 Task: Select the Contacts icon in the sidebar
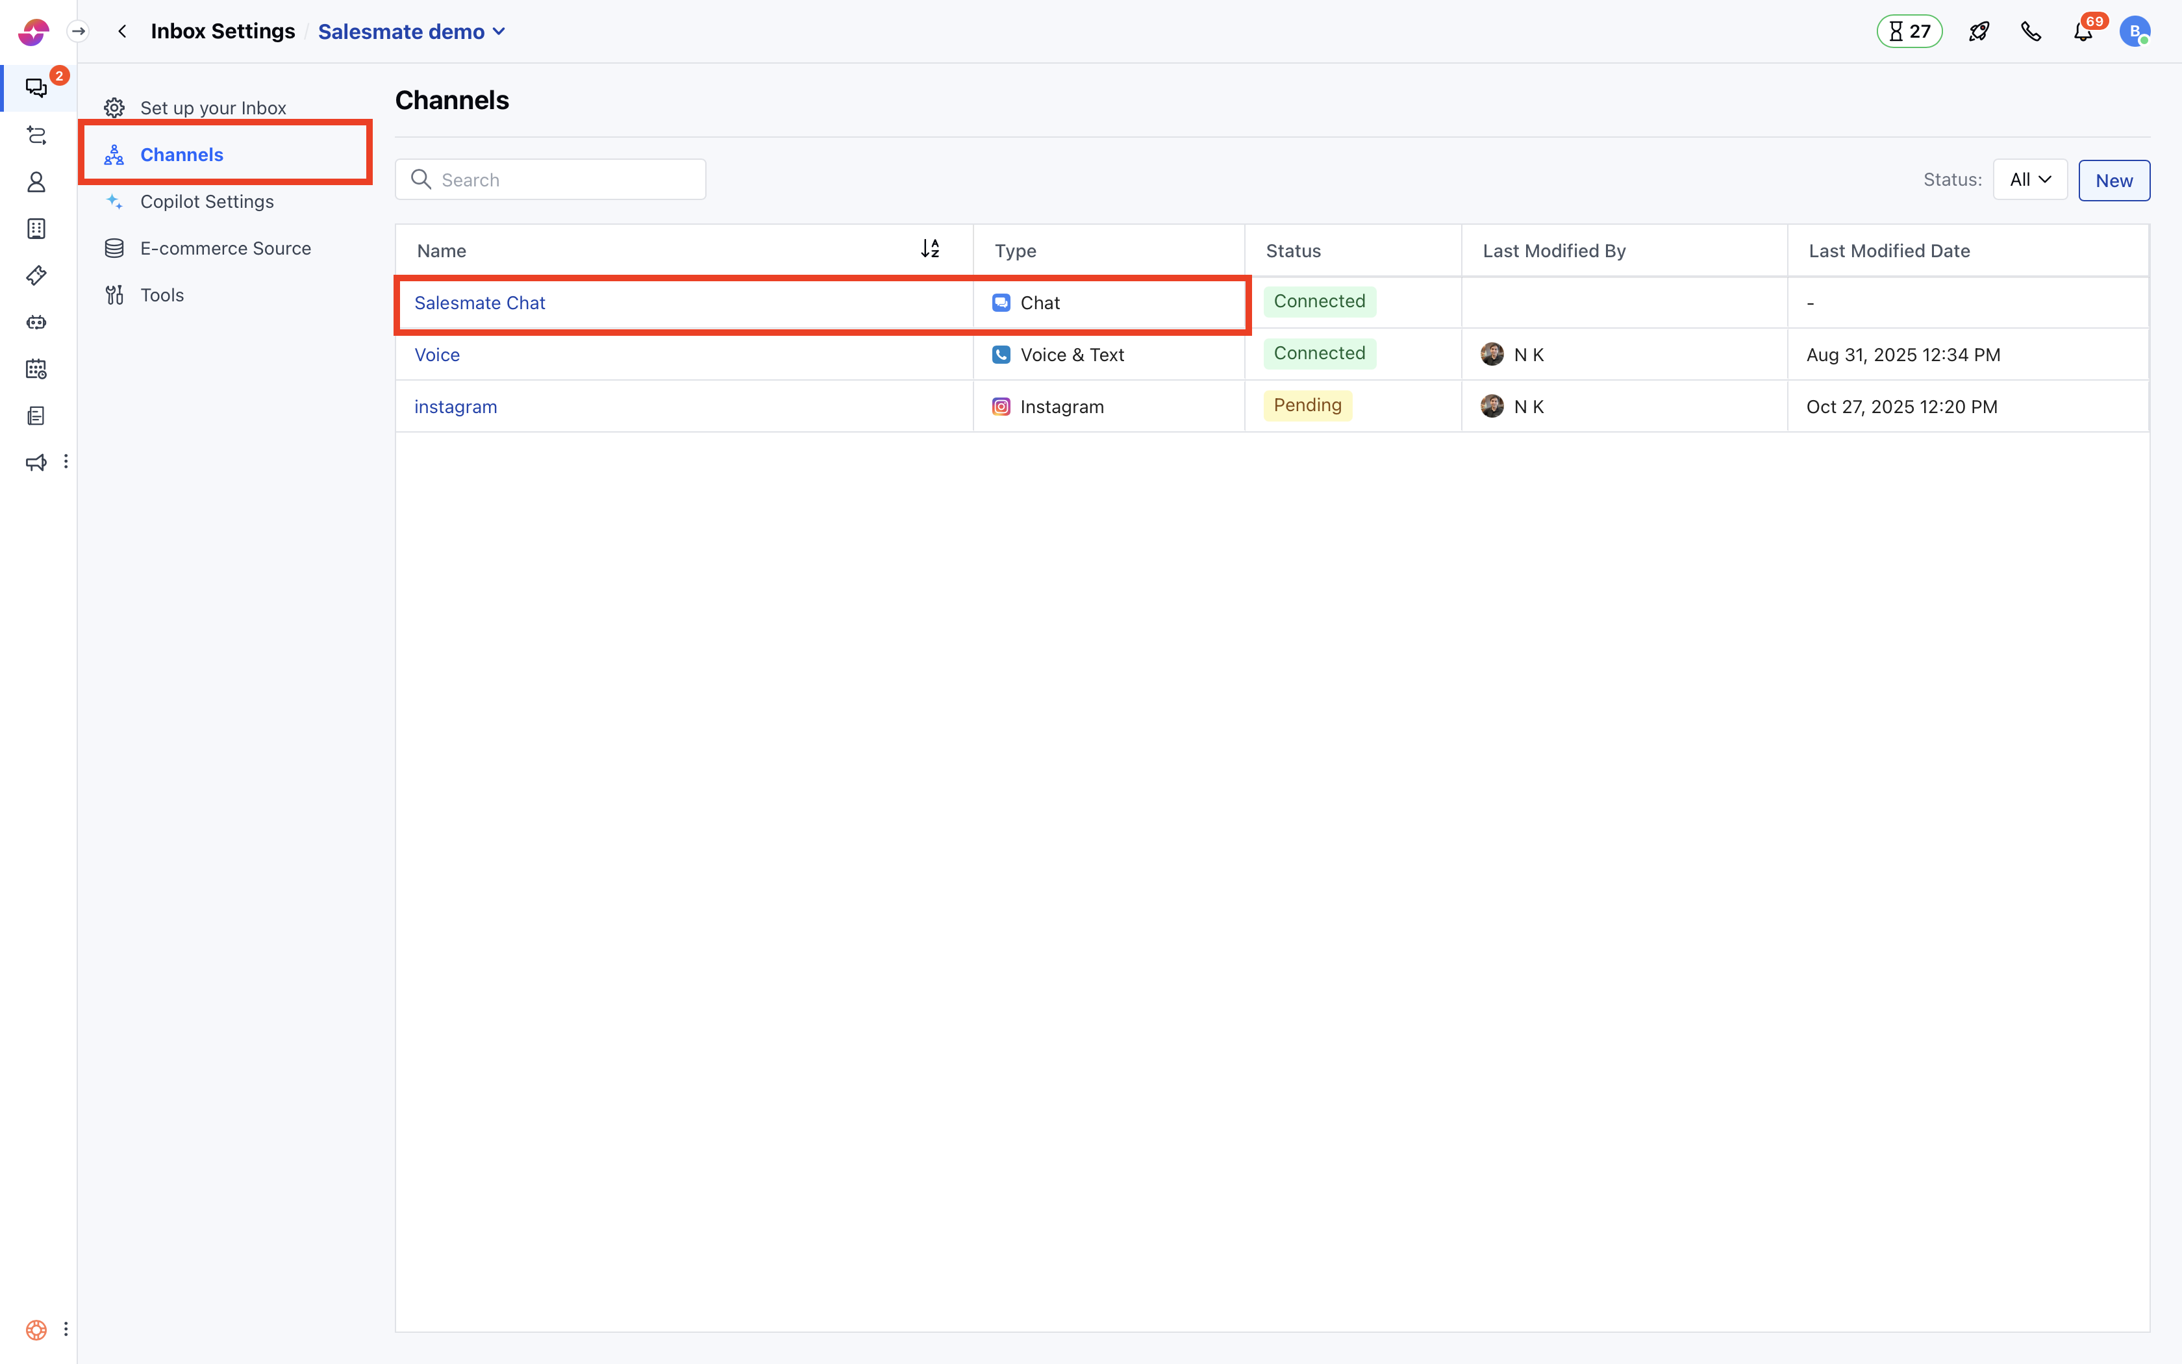click(36, 181)
